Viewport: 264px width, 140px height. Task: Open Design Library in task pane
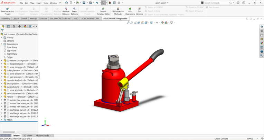click(262, 31)
